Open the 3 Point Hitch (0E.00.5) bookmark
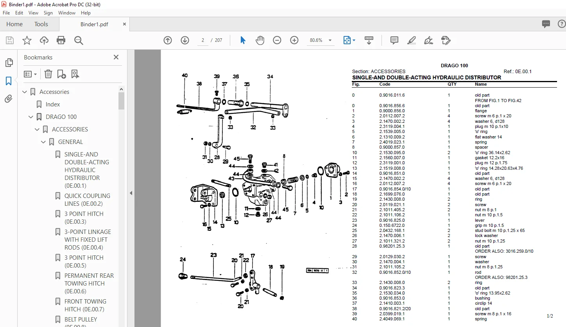Screen dimensions: 566x327 tap(84, 262)
